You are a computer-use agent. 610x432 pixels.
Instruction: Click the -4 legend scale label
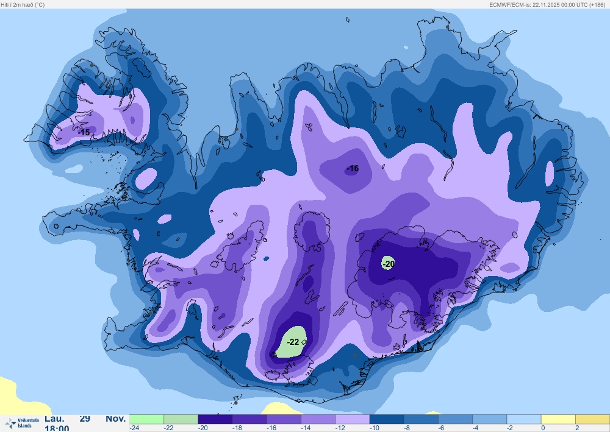pos(476,428)
